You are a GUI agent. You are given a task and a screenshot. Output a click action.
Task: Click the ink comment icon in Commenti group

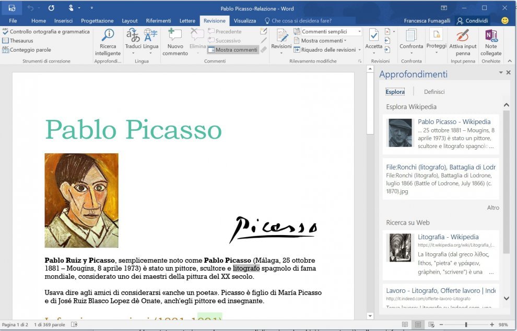pos(263,32)
